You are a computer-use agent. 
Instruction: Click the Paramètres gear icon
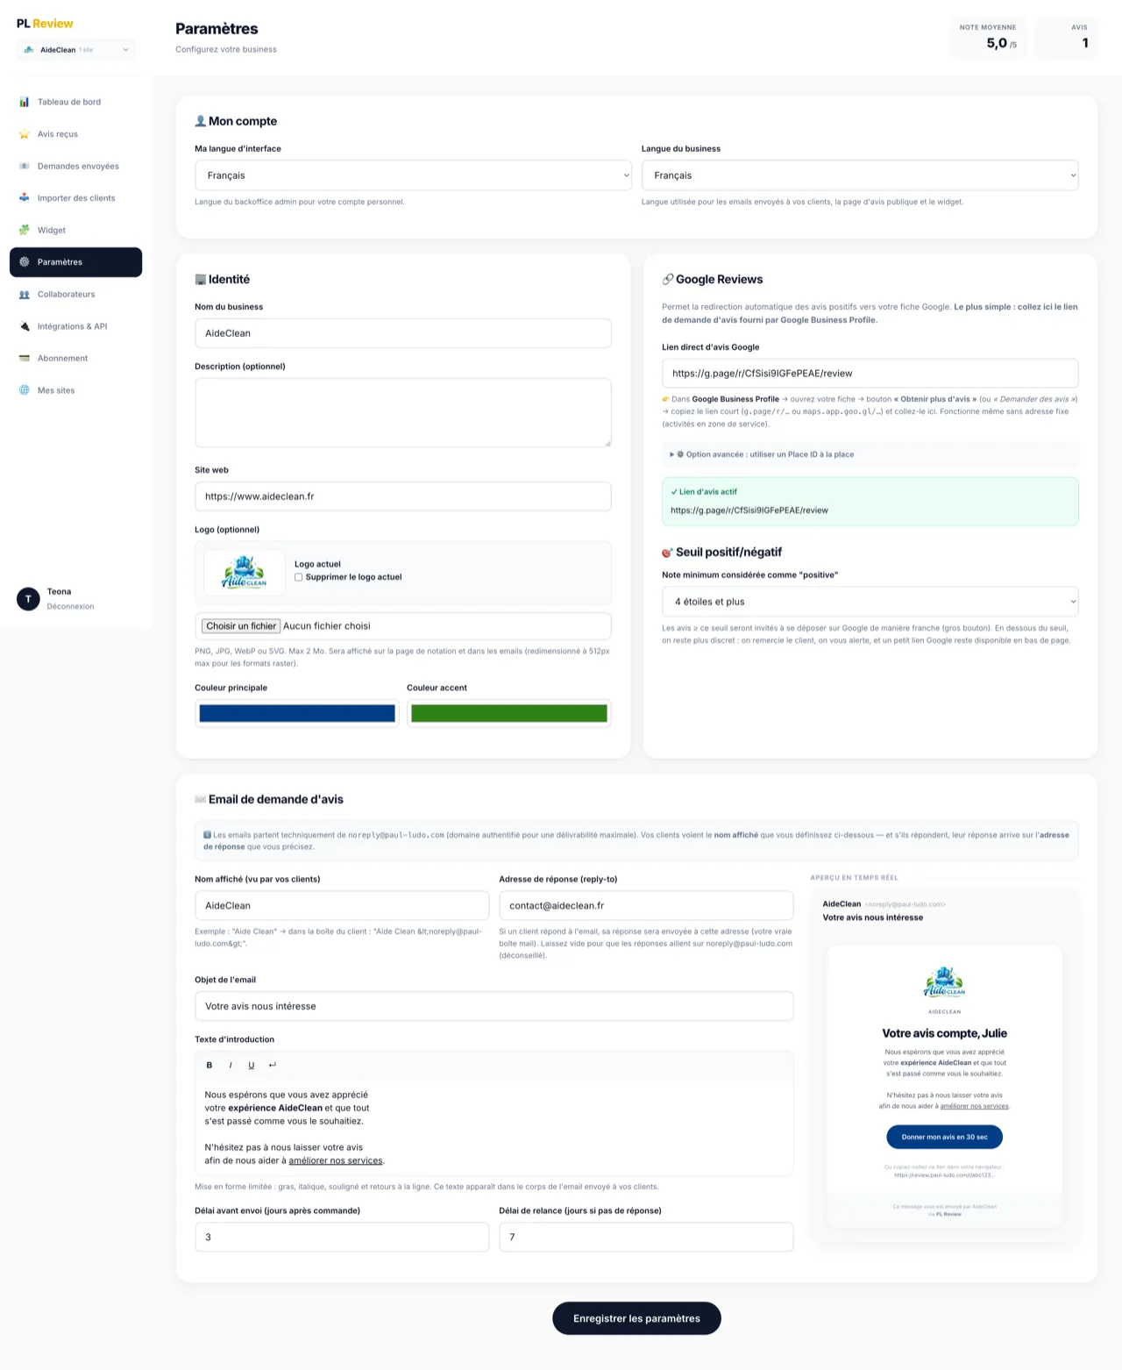tap(25, 262)
